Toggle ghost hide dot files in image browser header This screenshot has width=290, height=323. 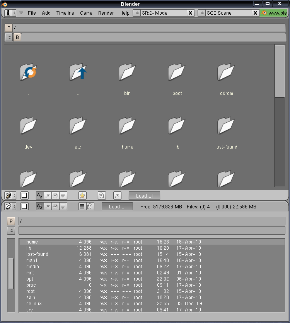pyautogui.click(x=102, y=196)
